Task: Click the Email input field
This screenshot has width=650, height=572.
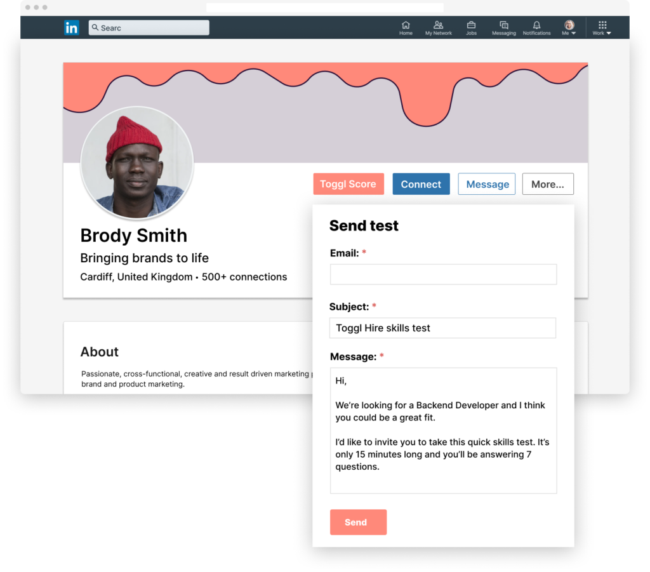Action: click(x=442, y=274)
